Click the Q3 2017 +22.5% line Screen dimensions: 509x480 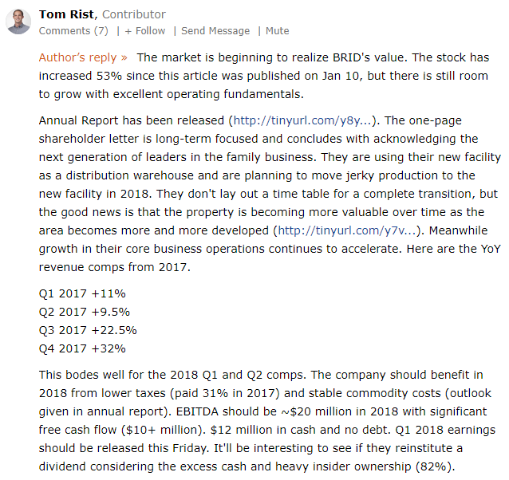pyautogui.click(x=88, y=330)
